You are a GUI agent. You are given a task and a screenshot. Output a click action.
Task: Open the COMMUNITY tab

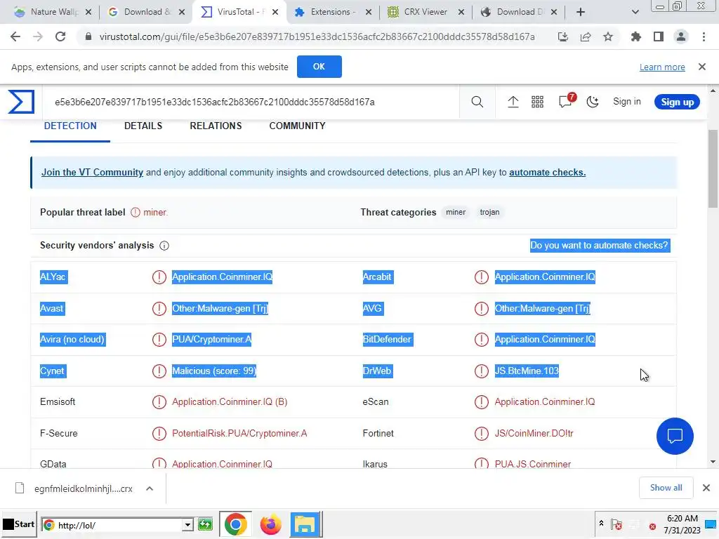click(297, 126)
